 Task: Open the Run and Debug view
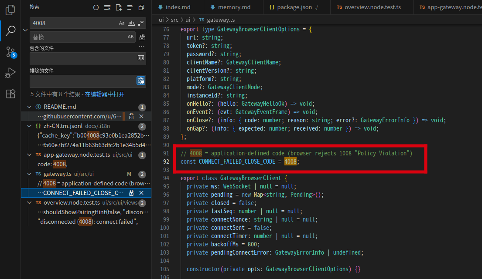pos(10,73)
